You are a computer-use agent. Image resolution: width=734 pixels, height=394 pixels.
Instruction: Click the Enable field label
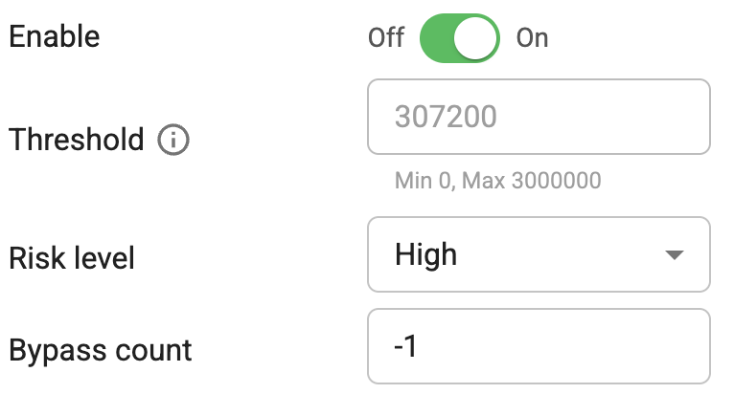55,37
